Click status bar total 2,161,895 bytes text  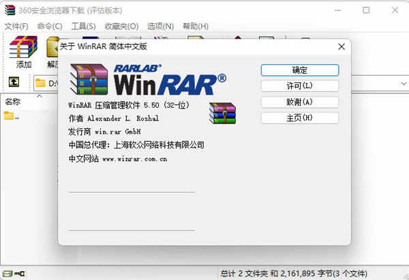coord(294,273)
